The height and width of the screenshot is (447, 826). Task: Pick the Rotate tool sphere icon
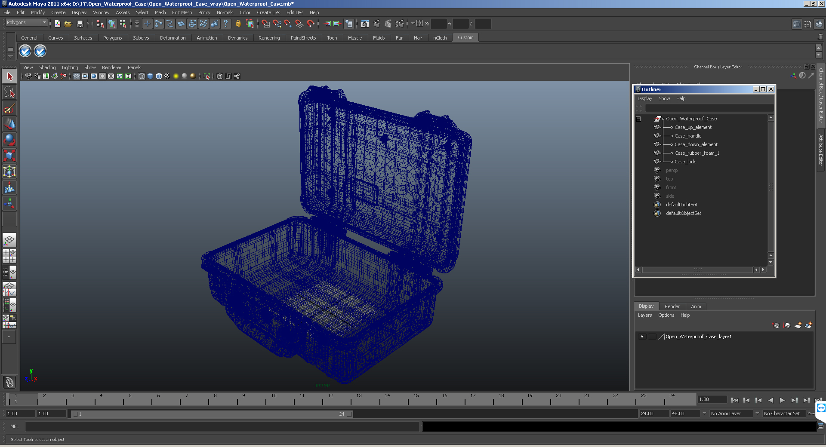[9, 140]
